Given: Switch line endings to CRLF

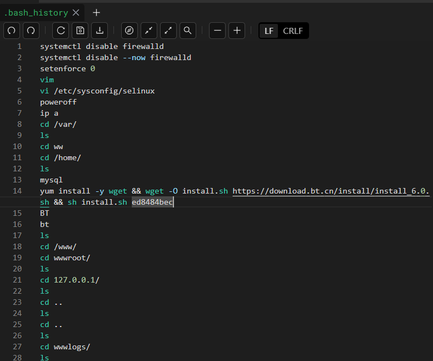Looking at the screenshot, I should [293, 31].
